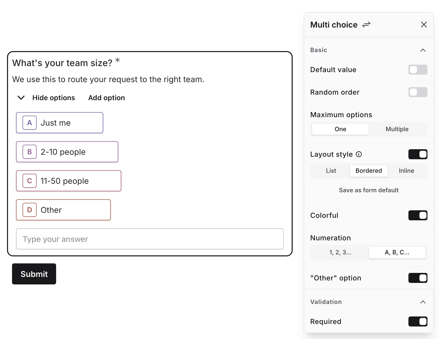Screen dimensions: 446x339
Task: Click the letter A badge on Just me
Action: [30, 123]
